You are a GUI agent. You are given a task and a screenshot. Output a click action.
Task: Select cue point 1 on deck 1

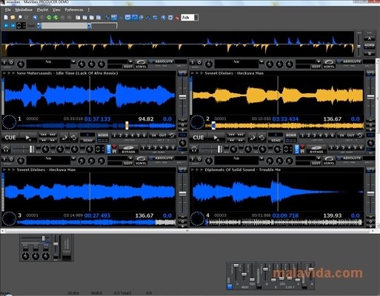(x=114, y=135)
